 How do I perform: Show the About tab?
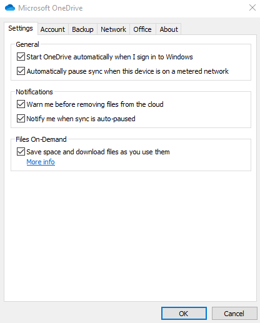pos(169,29)
